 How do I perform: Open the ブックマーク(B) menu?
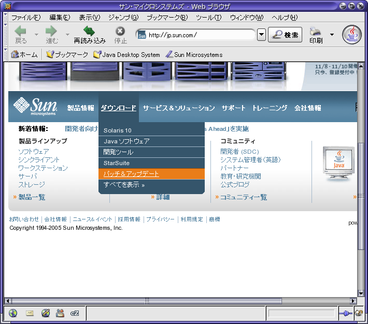coord(167,18)
